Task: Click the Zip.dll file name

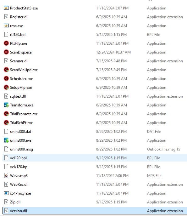Action: [x=15, y=202]
